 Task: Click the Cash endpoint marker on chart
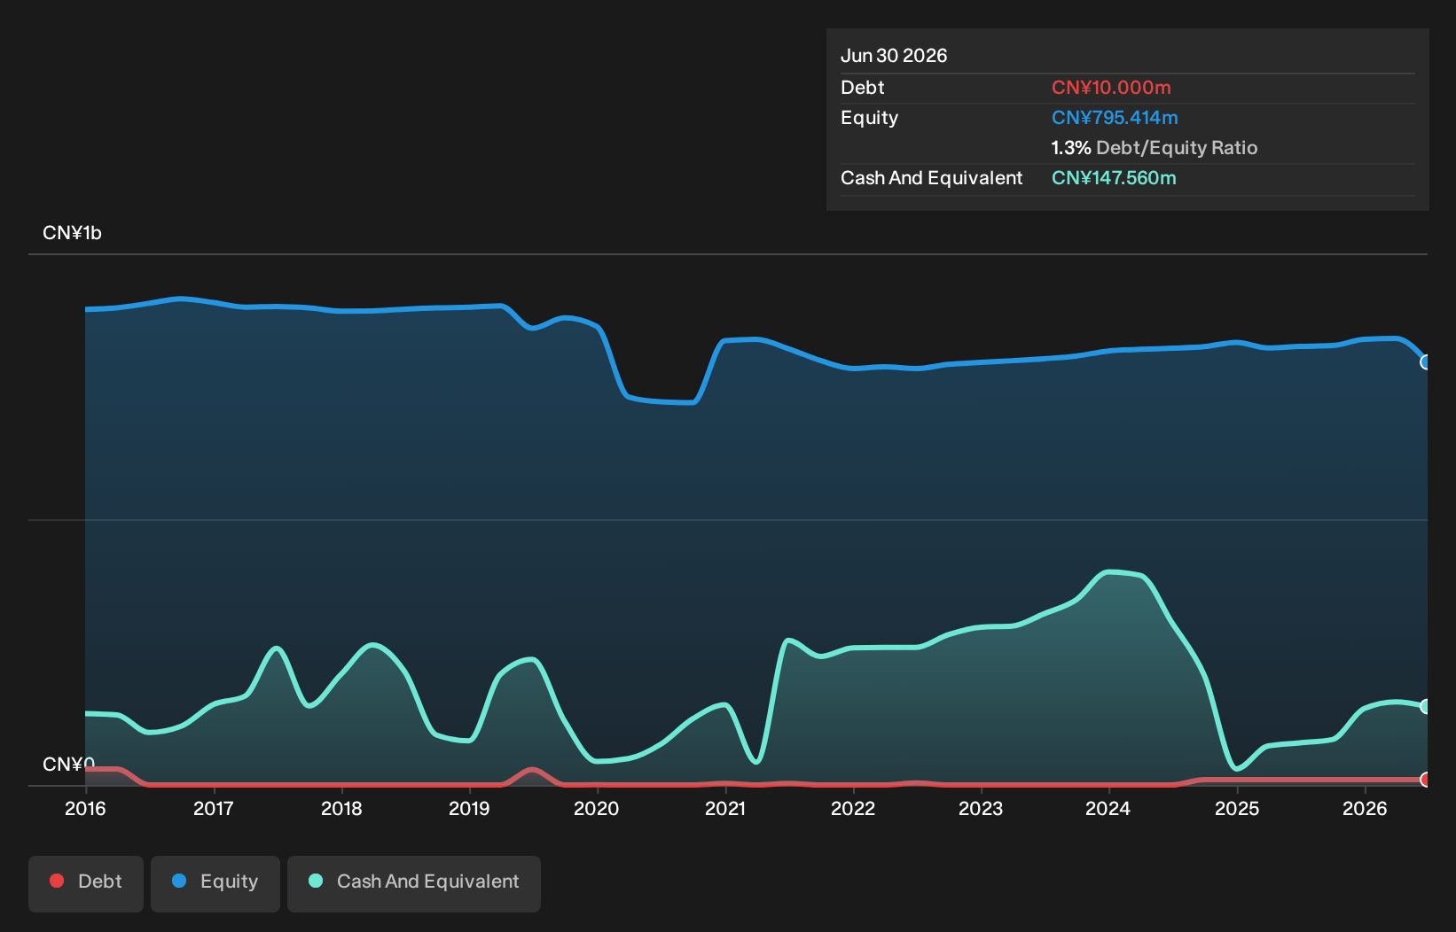coord(1426,706)
